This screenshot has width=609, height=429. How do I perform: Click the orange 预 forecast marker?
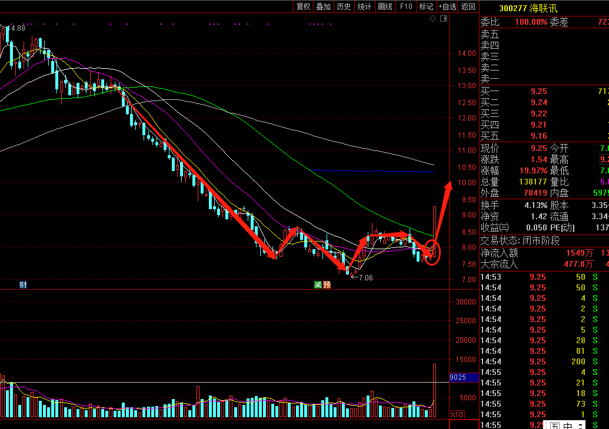[327, 285]
